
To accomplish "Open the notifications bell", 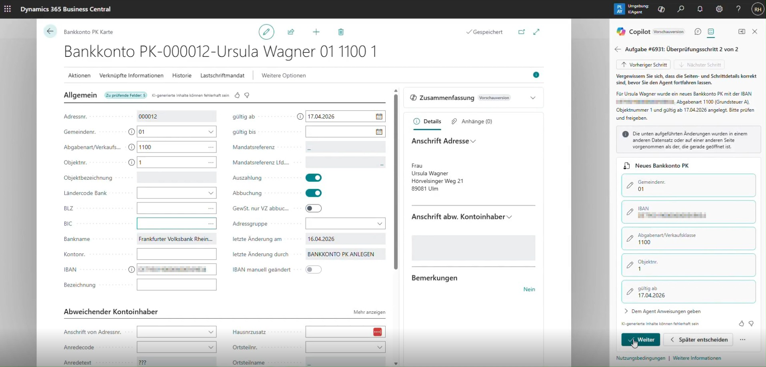I will pos(700,9).
